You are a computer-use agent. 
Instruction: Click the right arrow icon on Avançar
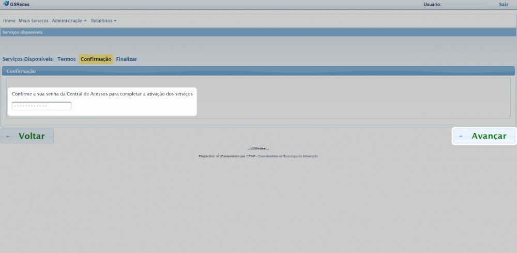pyautogui.click(x=461, y=137)
